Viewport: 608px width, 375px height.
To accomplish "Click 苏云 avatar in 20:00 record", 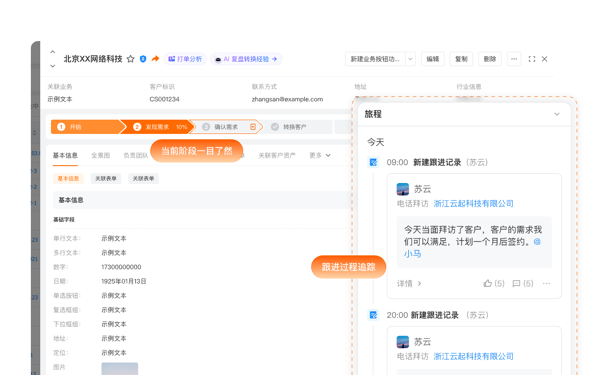I will pyautogui.click(x=403, y=342).
